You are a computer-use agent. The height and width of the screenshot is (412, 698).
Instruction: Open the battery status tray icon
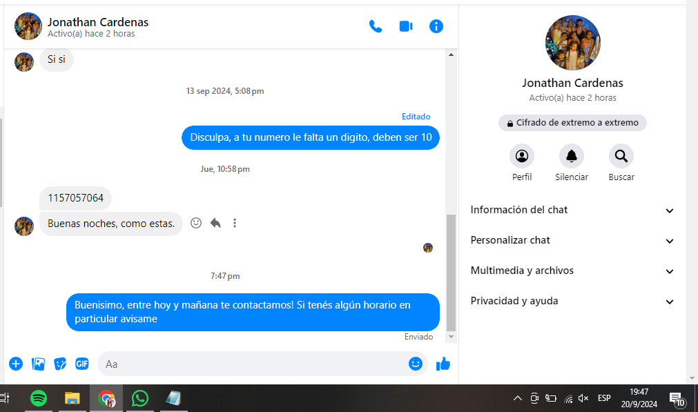coord(551,398)
